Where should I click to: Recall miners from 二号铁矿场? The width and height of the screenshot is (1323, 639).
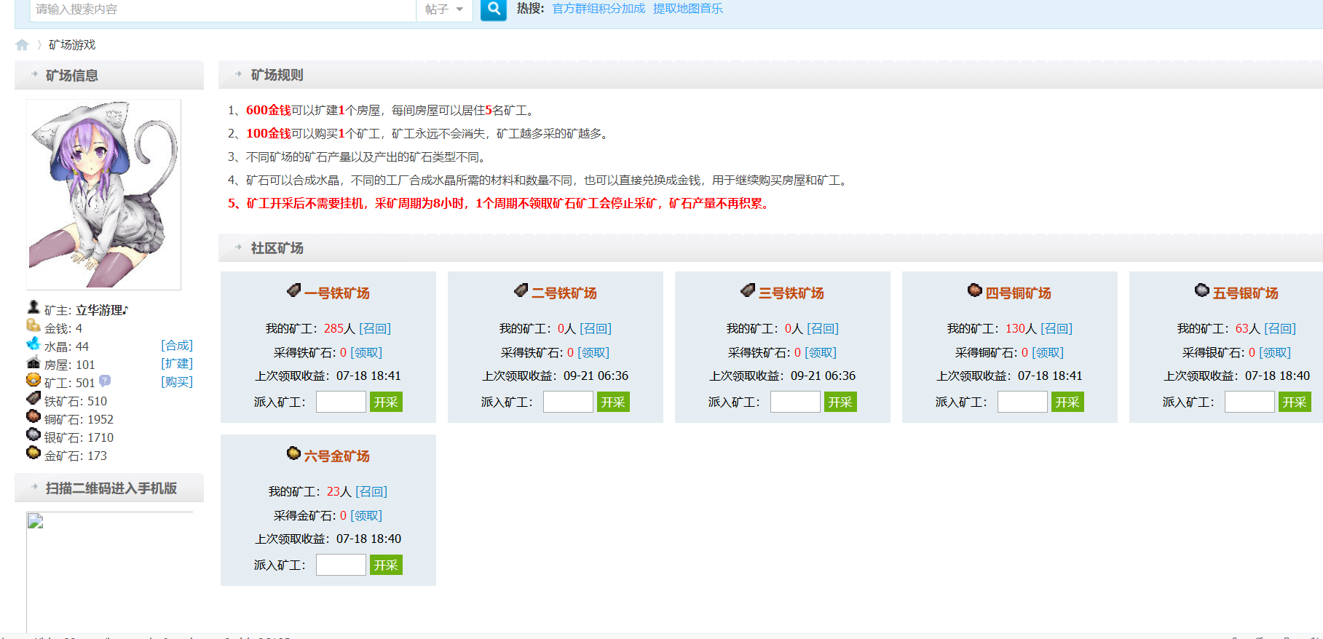pyautogui.click(x=596, y=329)
